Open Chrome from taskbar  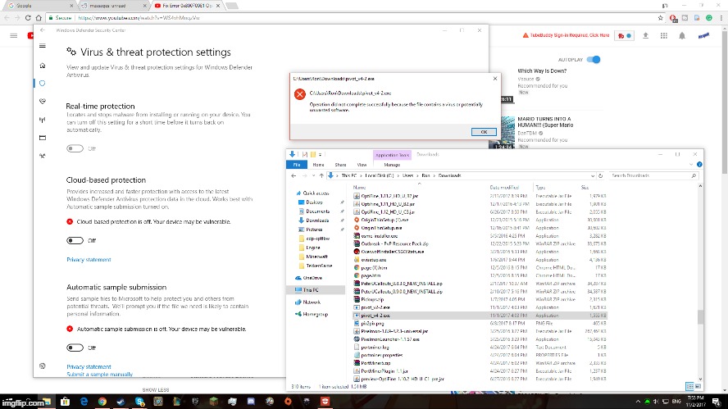pos(102,401)
